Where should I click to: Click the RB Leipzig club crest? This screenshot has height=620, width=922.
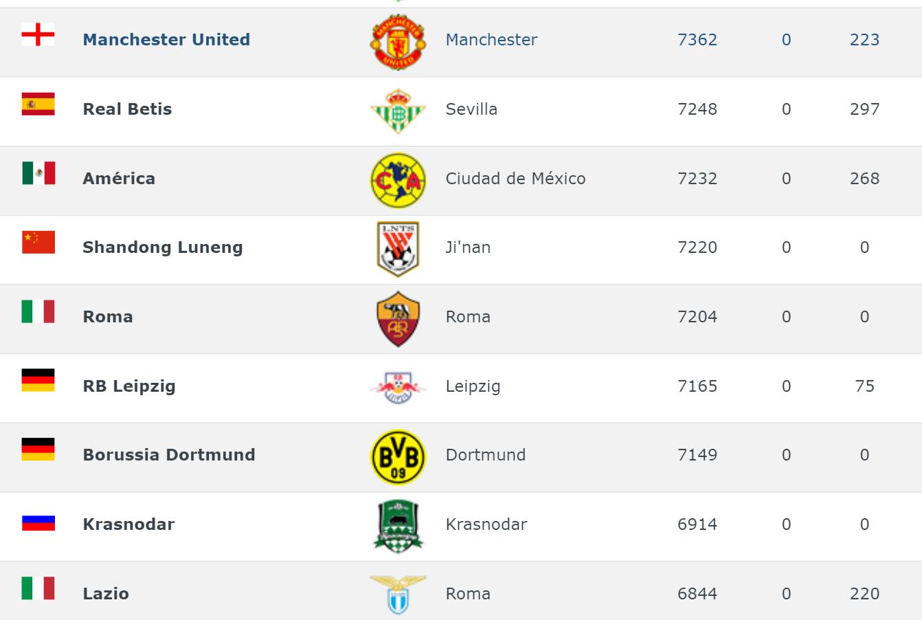(x=398, y=388)
